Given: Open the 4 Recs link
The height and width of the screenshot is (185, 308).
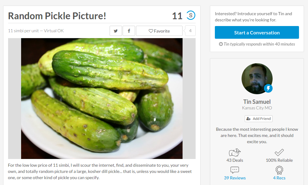Looking at the screenshot, I should (x=279, y=178).
